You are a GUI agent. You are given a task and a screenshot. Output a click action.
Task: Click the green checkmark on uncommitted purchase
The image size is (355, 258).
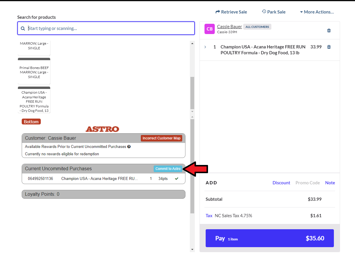[x=177, y=178]
